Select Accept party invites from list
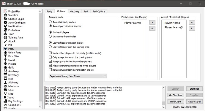The width and height of the screenshot is (205, 111). 50,26
